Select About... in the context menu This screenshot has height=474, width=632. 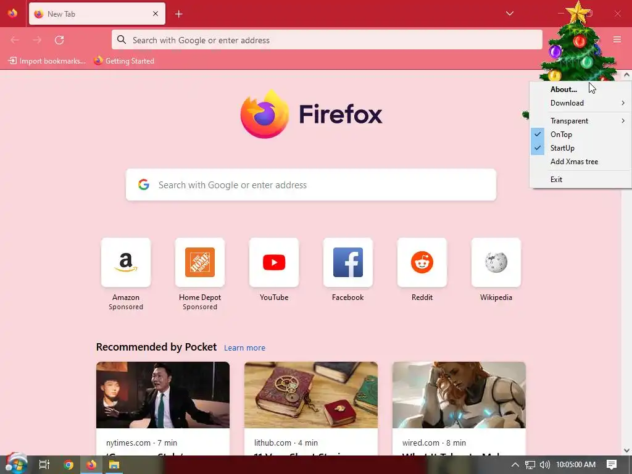coord(580,89)
